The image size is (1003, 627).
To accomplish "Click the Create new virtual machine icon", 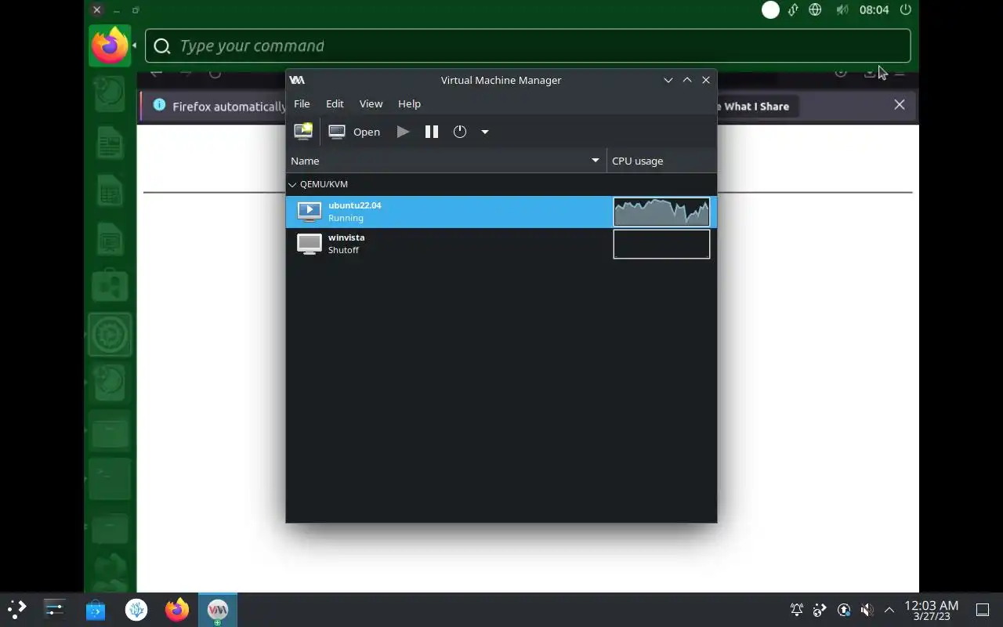I will [x=303, y=132].
